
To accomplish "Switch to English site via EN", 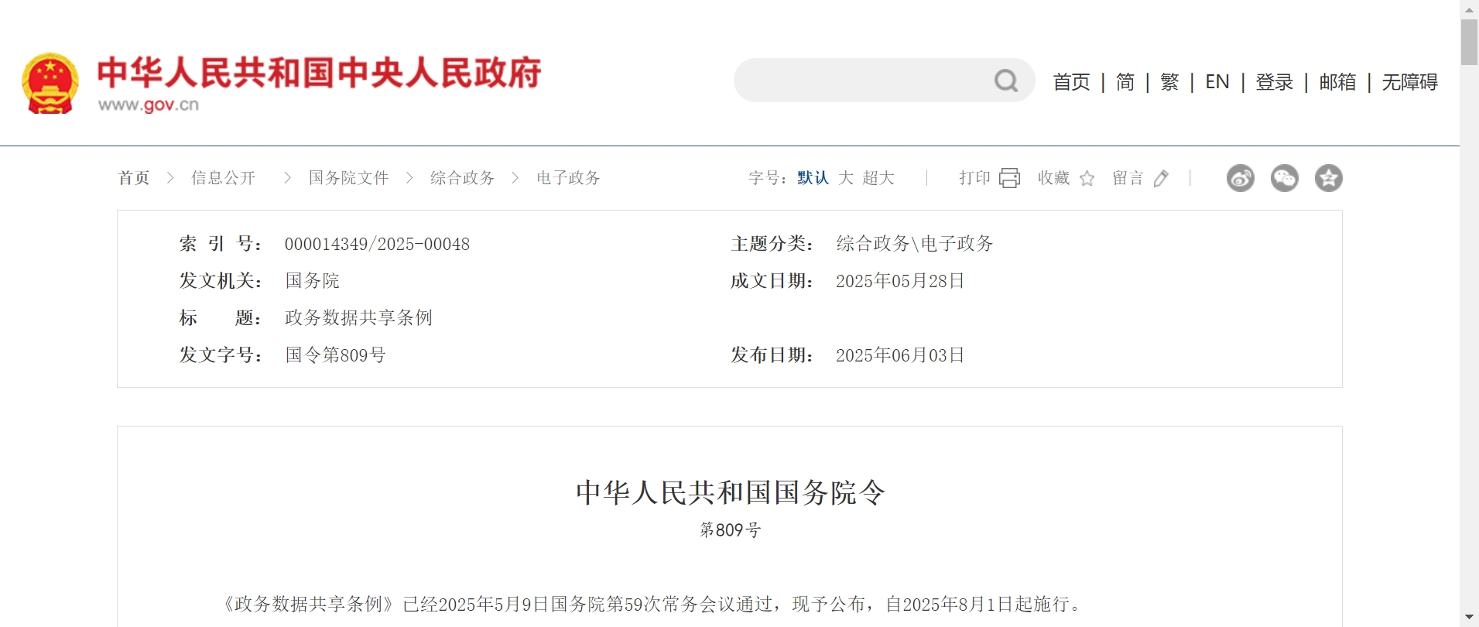I will 1217,82.
